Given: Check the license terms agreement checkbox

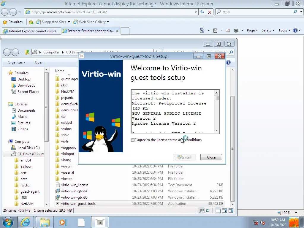Looking at the screenshot, I should [x=132, y=140].
